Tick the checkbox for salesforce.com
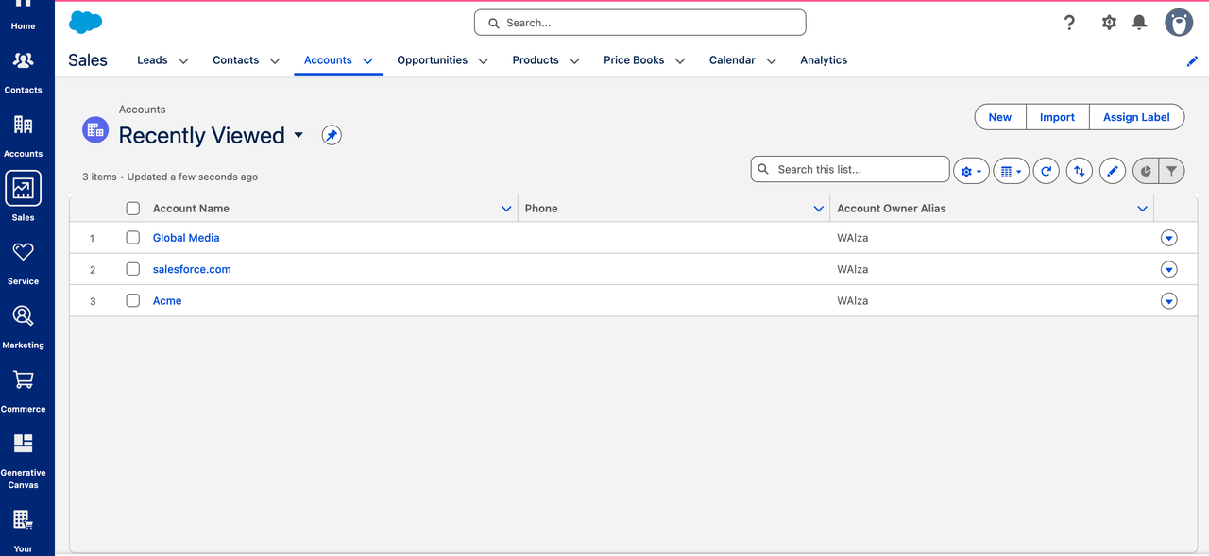 pyautogui.click(x=133, y=269)
